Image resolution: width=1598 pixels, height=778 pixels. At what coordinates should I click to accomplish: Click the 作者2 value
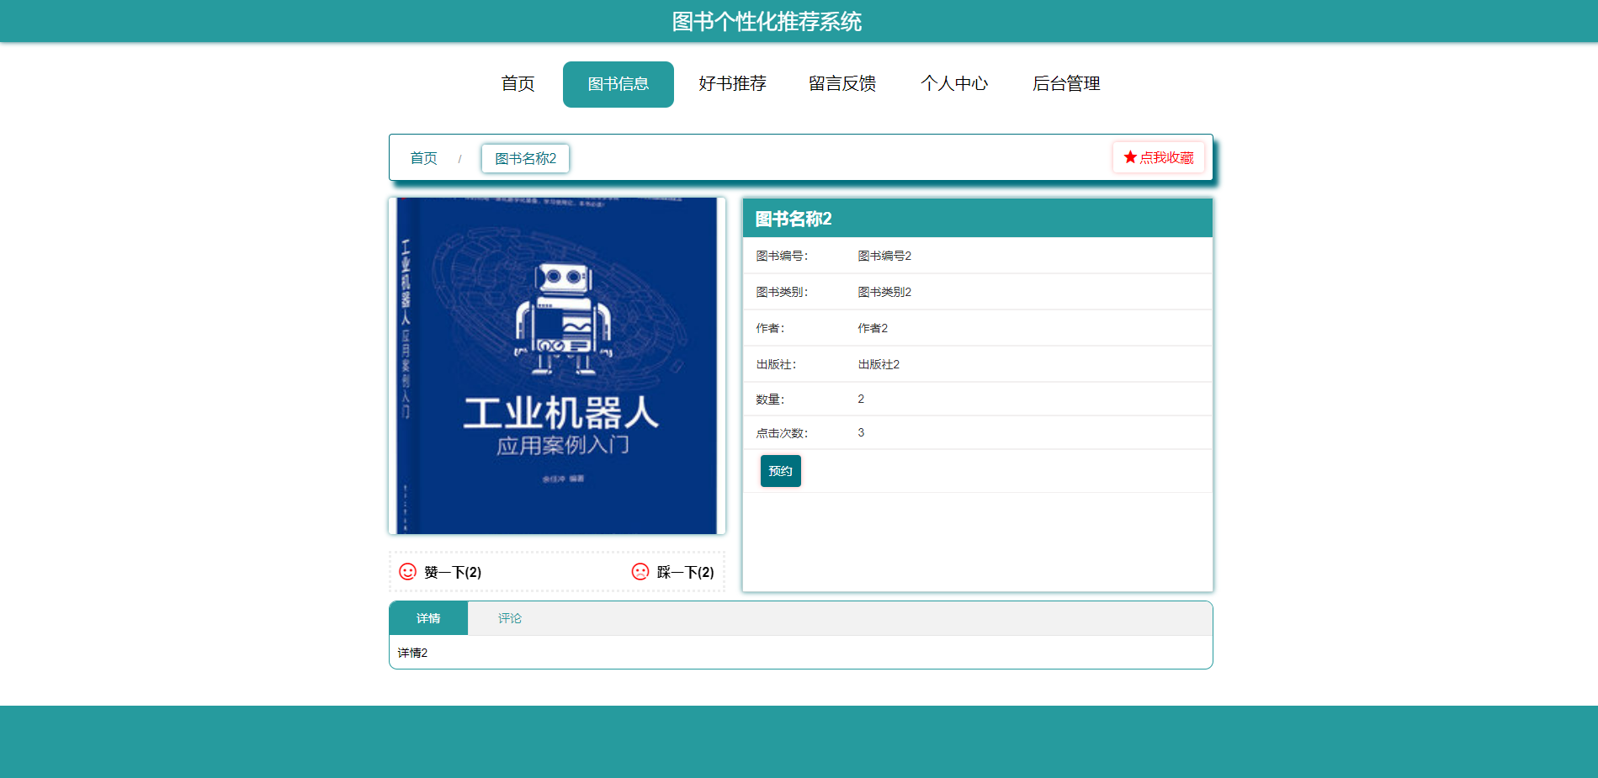click(x=873, y=328)
